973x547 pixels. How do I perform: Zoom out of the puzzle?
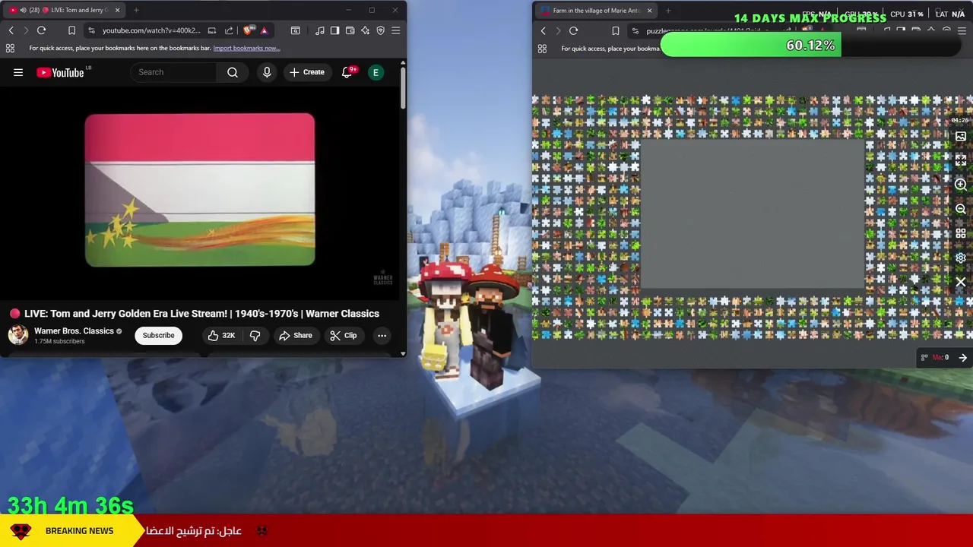click(x=961, y=209)
